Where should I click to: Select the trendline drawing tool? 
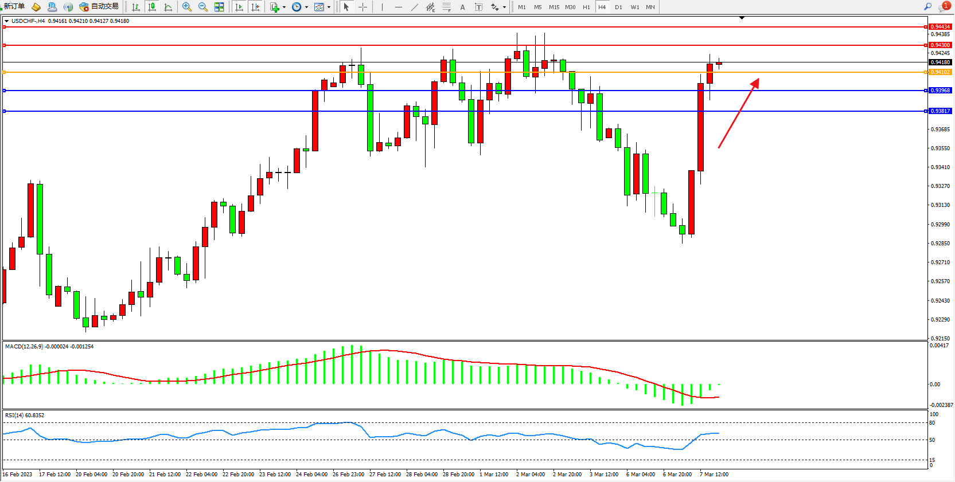(x=415, y=7)
